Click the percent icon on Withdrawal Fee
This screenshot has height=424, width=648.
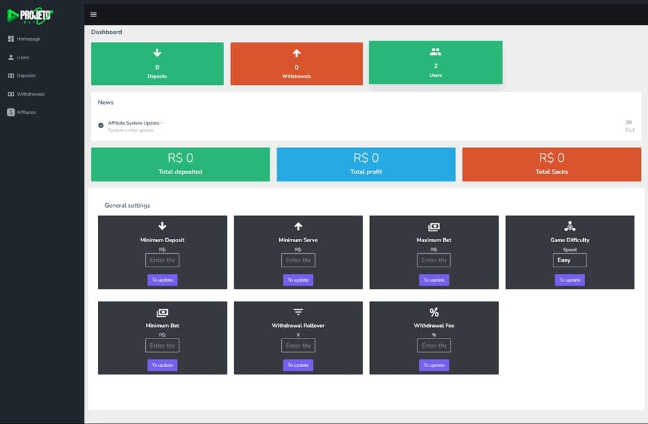tap(434, 313)
